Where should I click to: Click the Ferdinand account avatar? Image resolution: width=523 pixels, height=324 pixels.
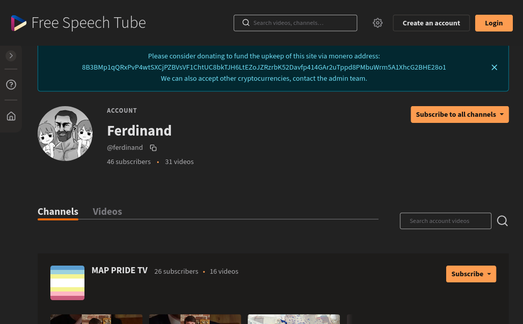pos(65,134)
